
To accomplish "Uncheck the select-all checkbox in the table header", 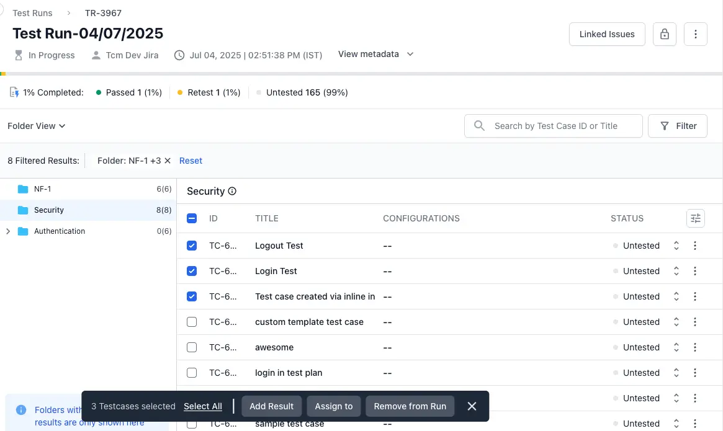I will [191, 218].
